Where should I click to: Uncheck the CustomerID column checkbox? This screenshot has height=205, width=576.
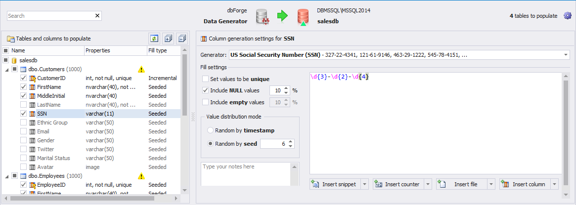(23, 78)
